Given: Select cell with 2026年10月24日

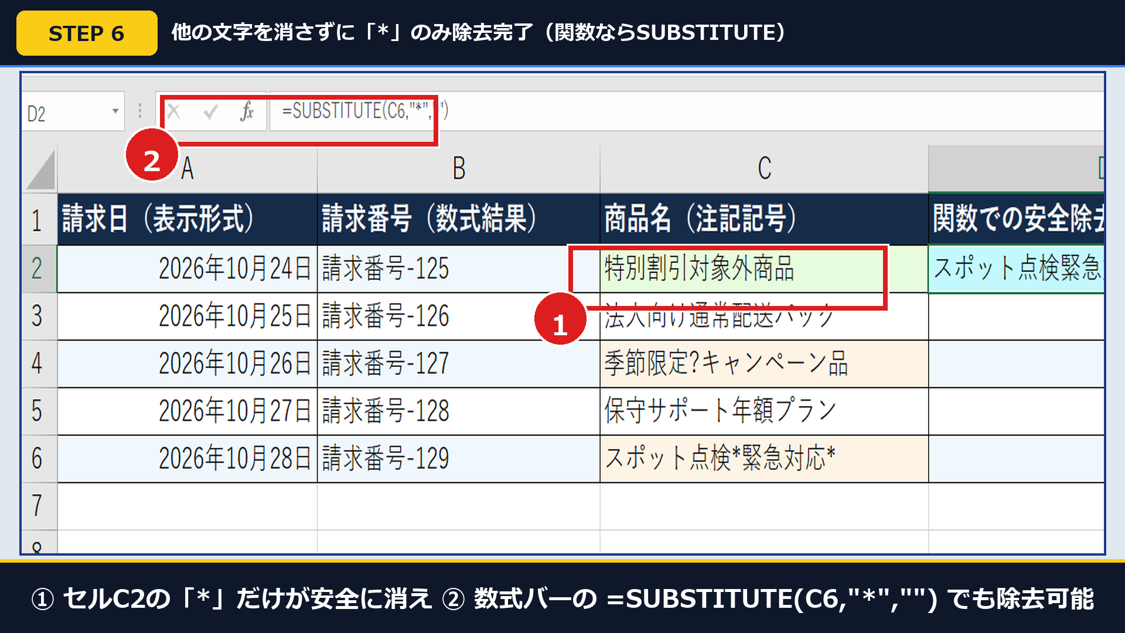Looking at the screenshot, I should [x=187, y=268].
